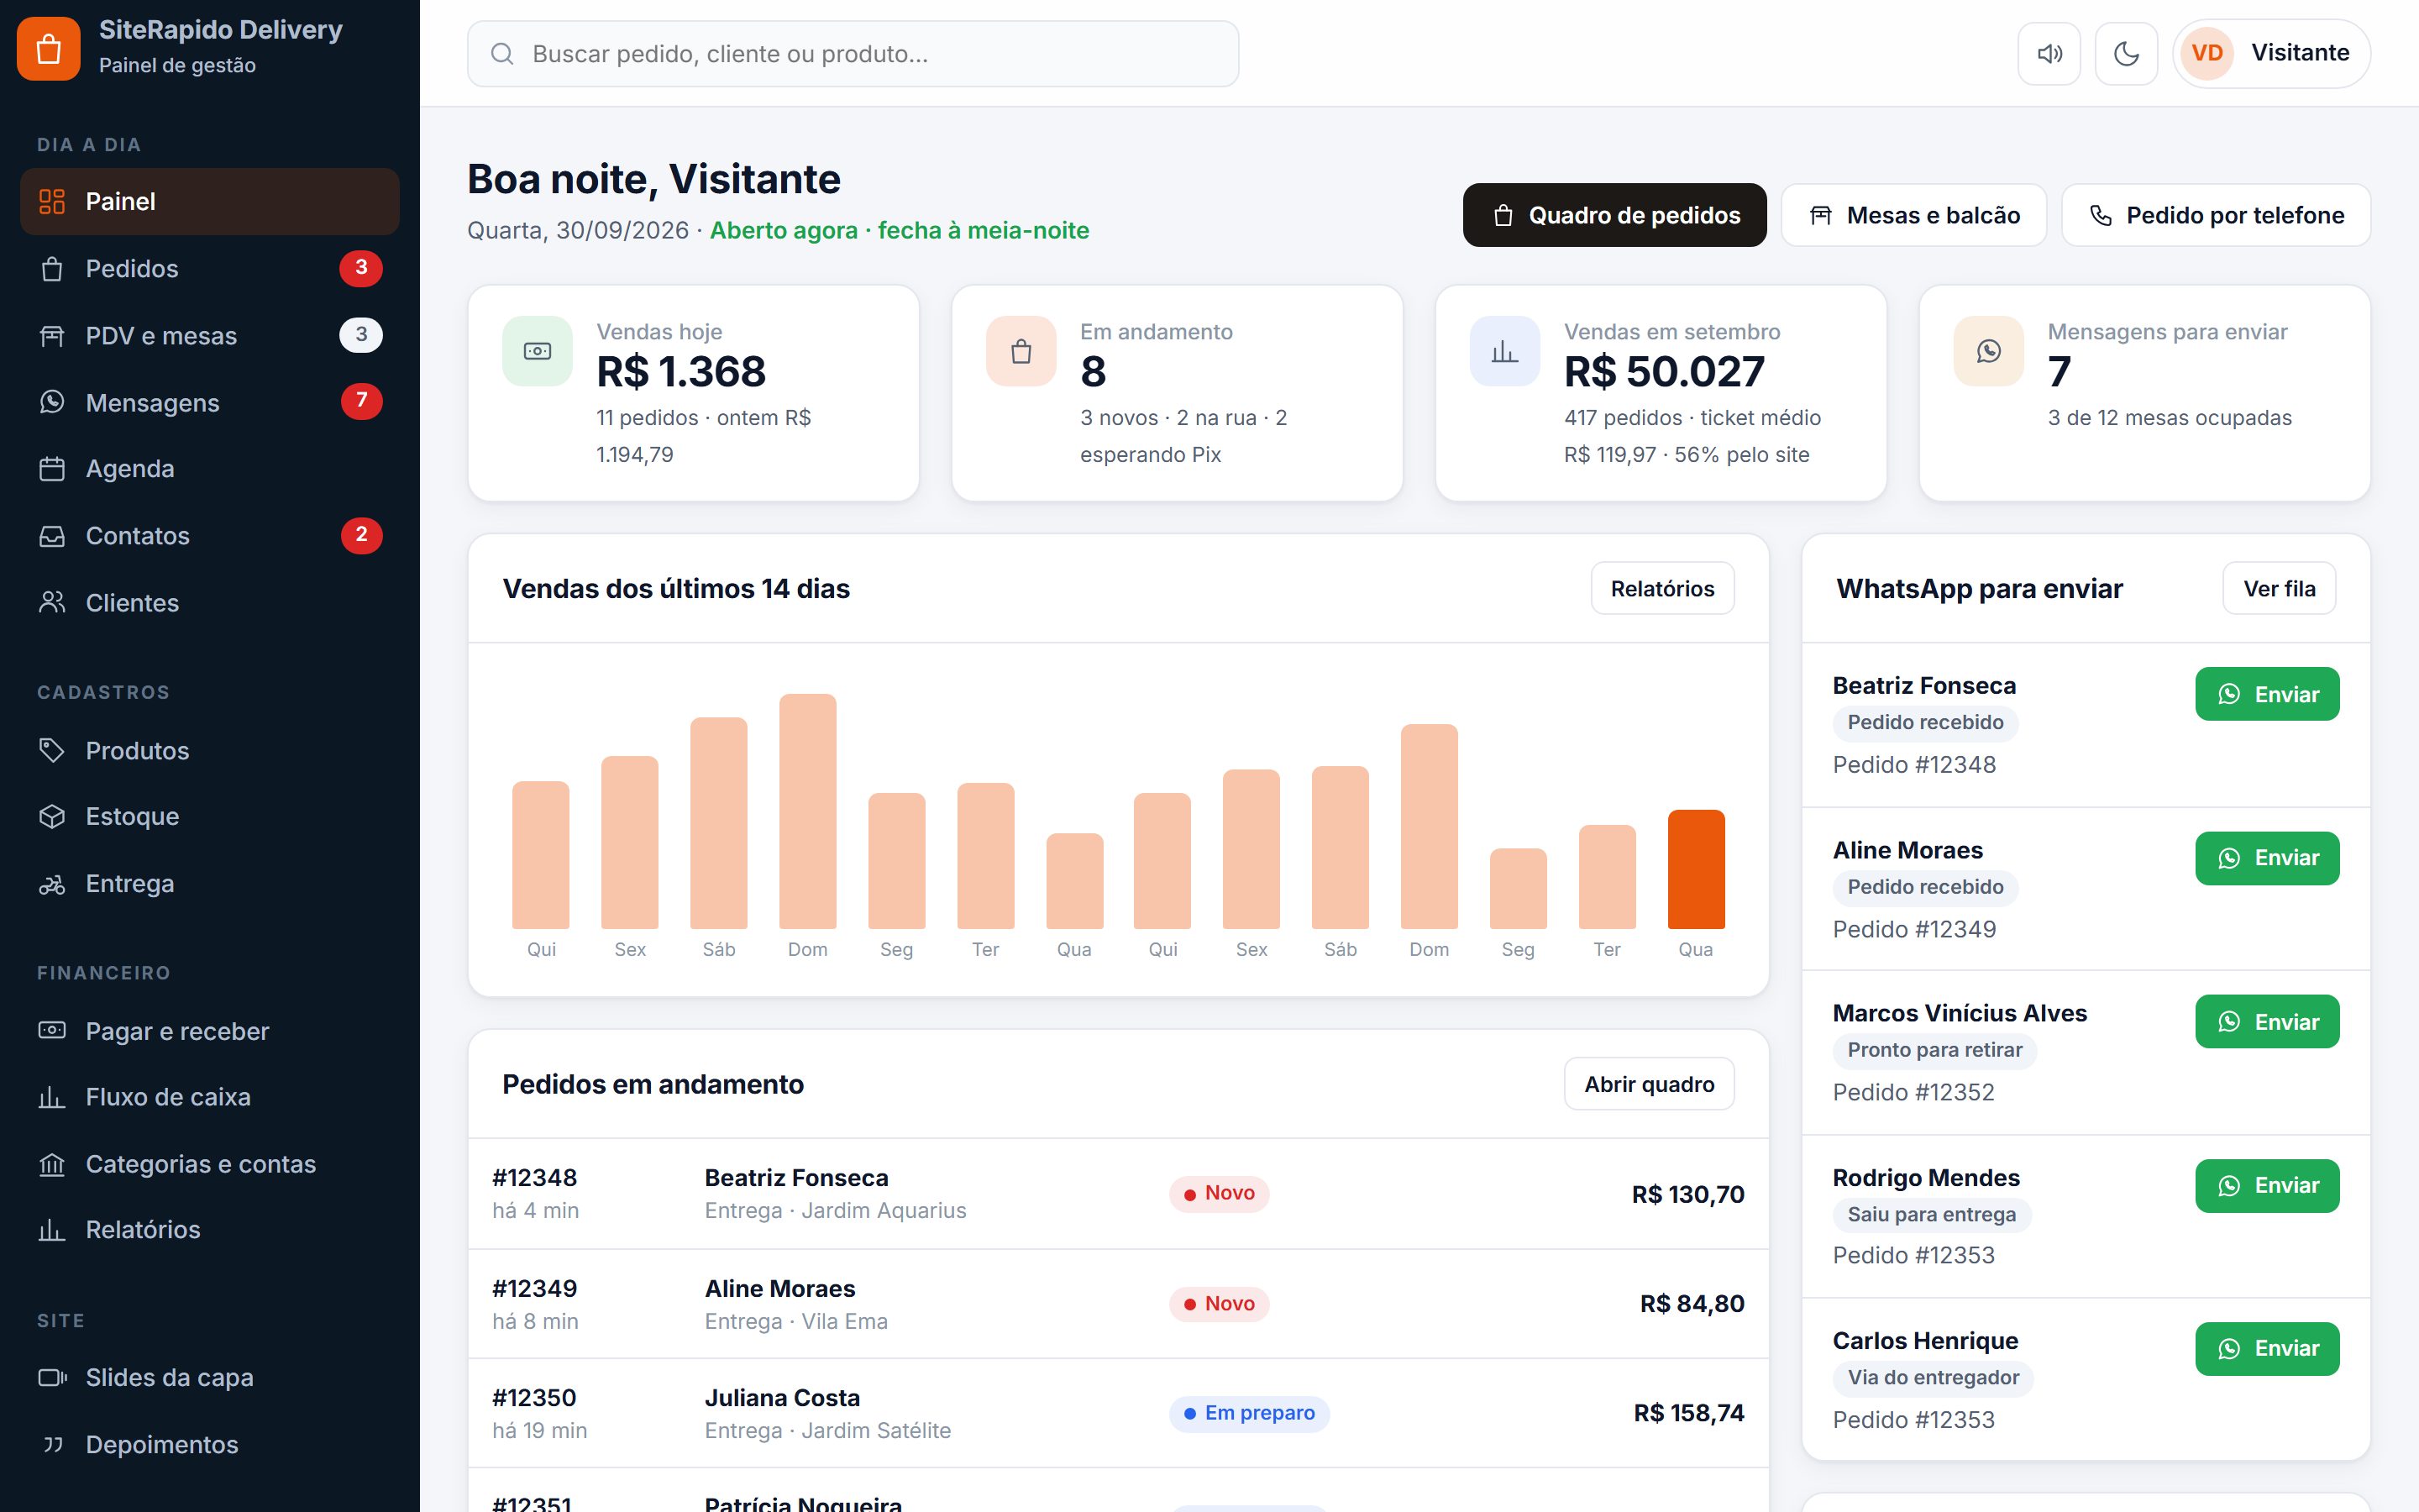Open order #12350 Juliana Costa row
This screenshot has width=2419, height=1512.
[1119, 1413]
